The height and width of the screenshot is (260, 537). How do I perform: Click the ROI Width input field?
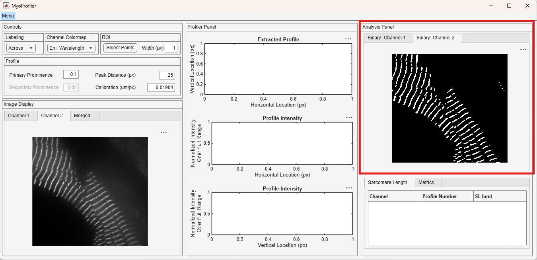[x=171, y=48]
